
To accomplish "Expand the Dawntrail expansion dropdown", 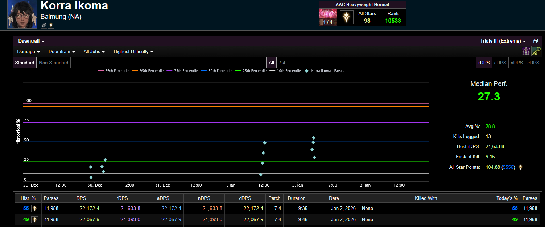I will point(31,41).
